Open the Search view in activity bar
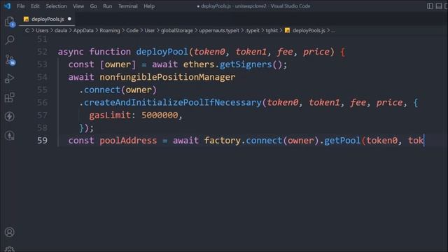Screen dimensions: 448x252 (10, 40)
